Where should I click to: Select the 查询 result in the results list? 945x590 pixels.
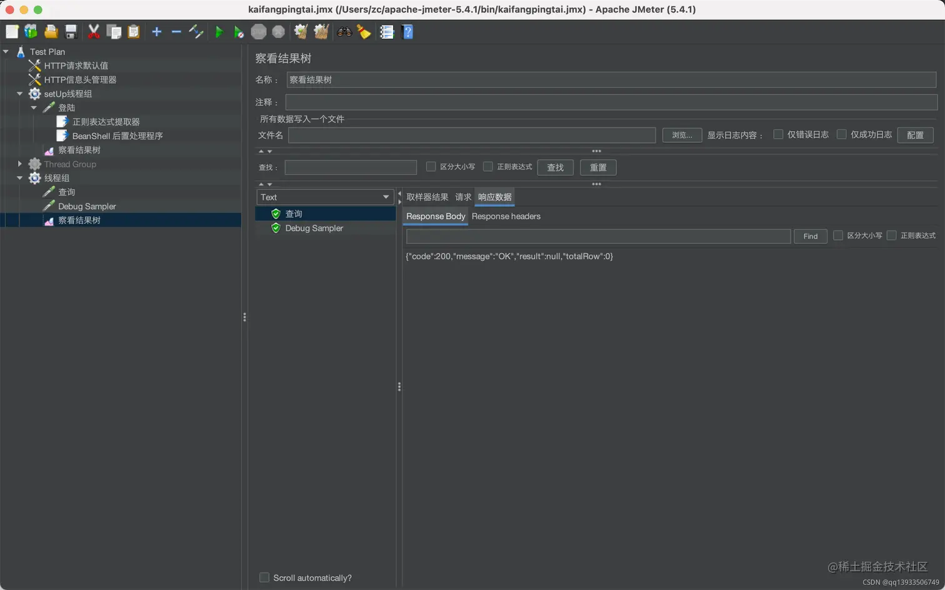[325, 214]
